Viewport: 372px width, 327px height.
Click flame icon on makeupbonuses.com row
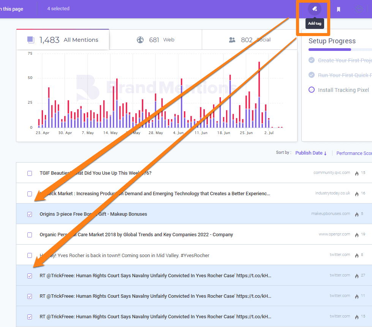point(356,214)
